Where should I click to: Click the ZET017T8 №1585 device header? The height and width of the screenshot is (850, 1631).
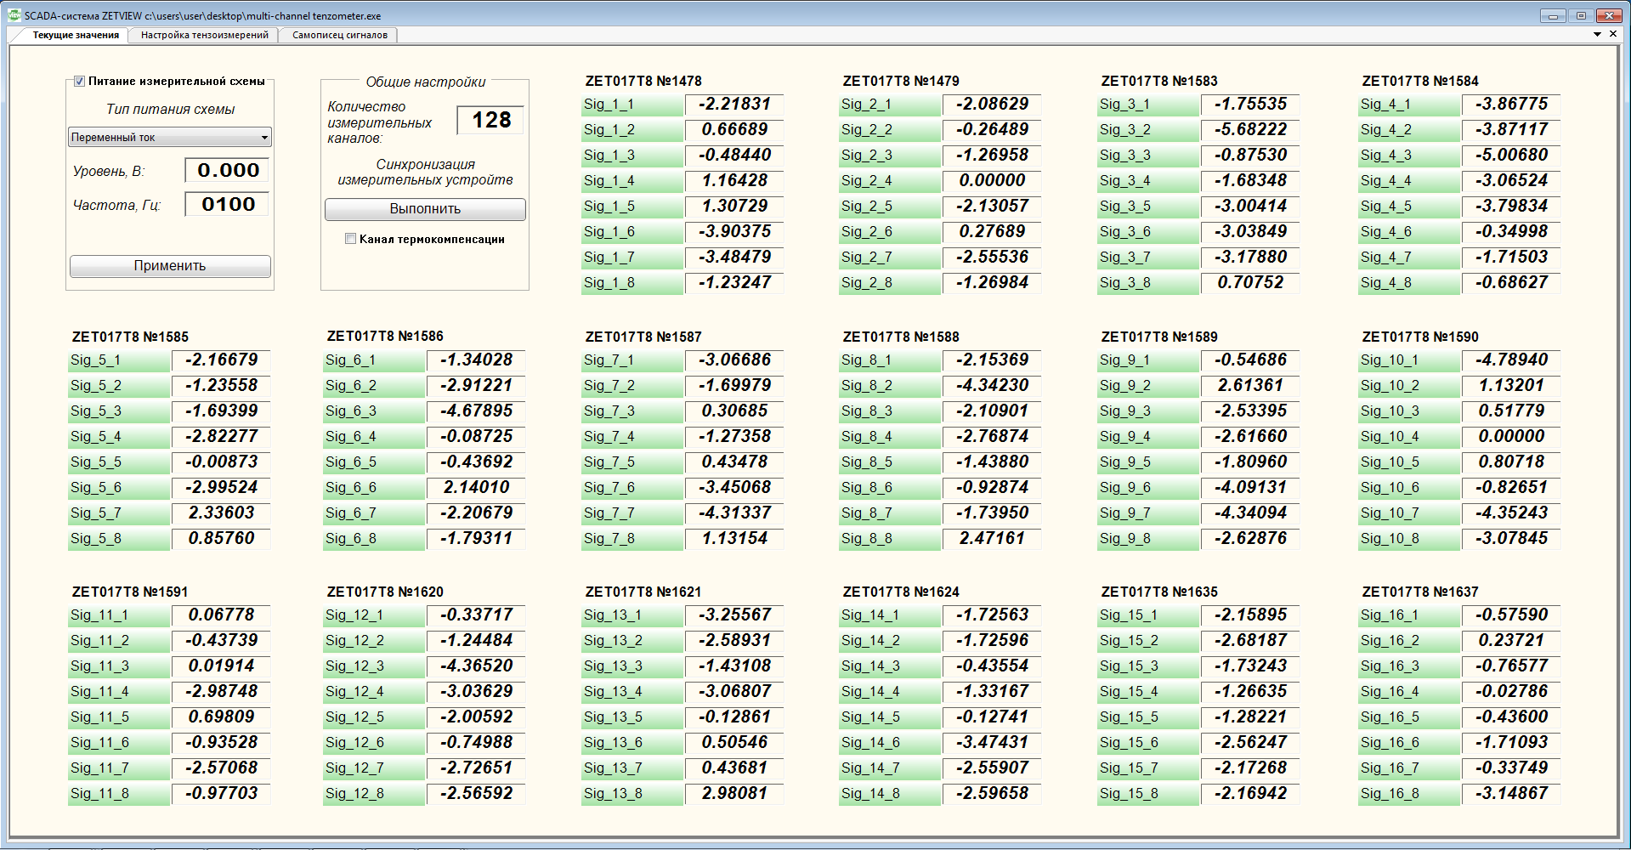click(x=130, y=337)
